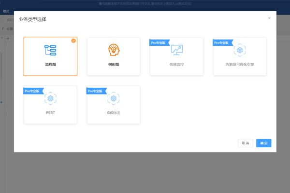Click the IV数据可视化引擎 label text

[x=240, y=64]
